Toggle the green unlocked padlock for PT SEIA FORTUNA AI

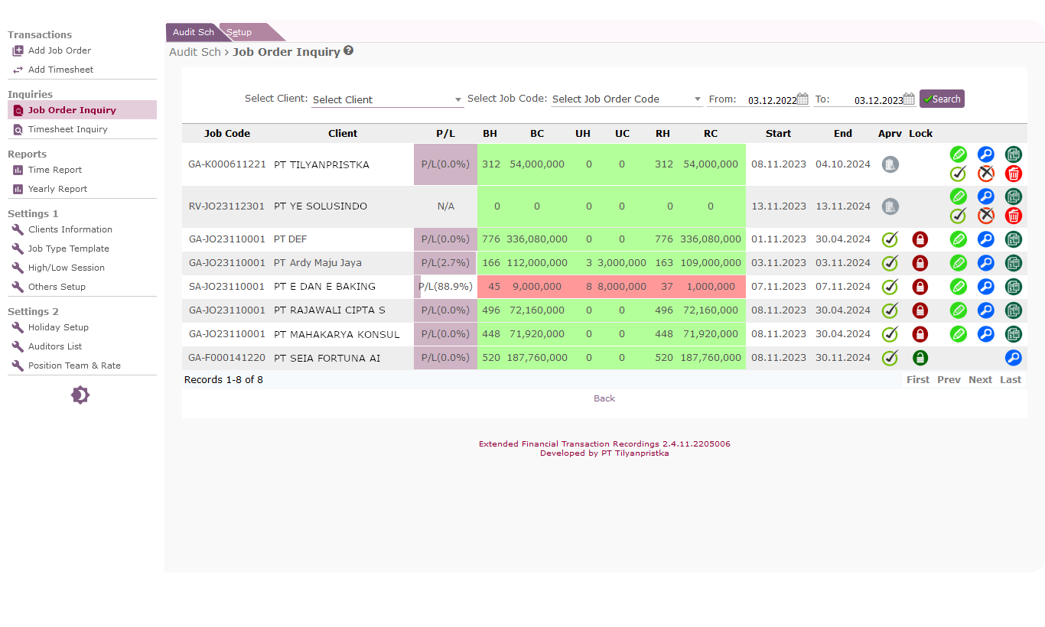pos(920,358)
